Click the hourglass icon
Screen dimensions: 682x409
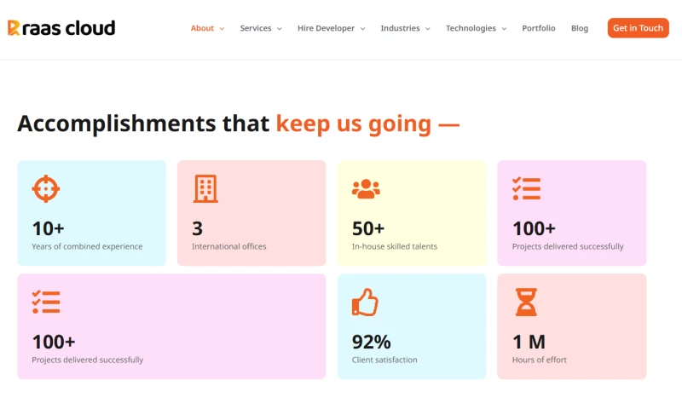526,302
